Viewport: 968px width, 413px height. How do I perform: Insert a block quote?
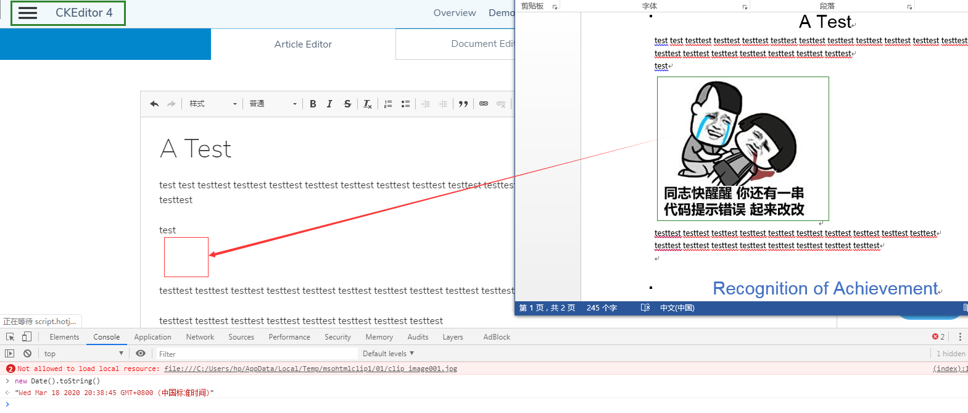pyautogui.click(x=463, y=104)
